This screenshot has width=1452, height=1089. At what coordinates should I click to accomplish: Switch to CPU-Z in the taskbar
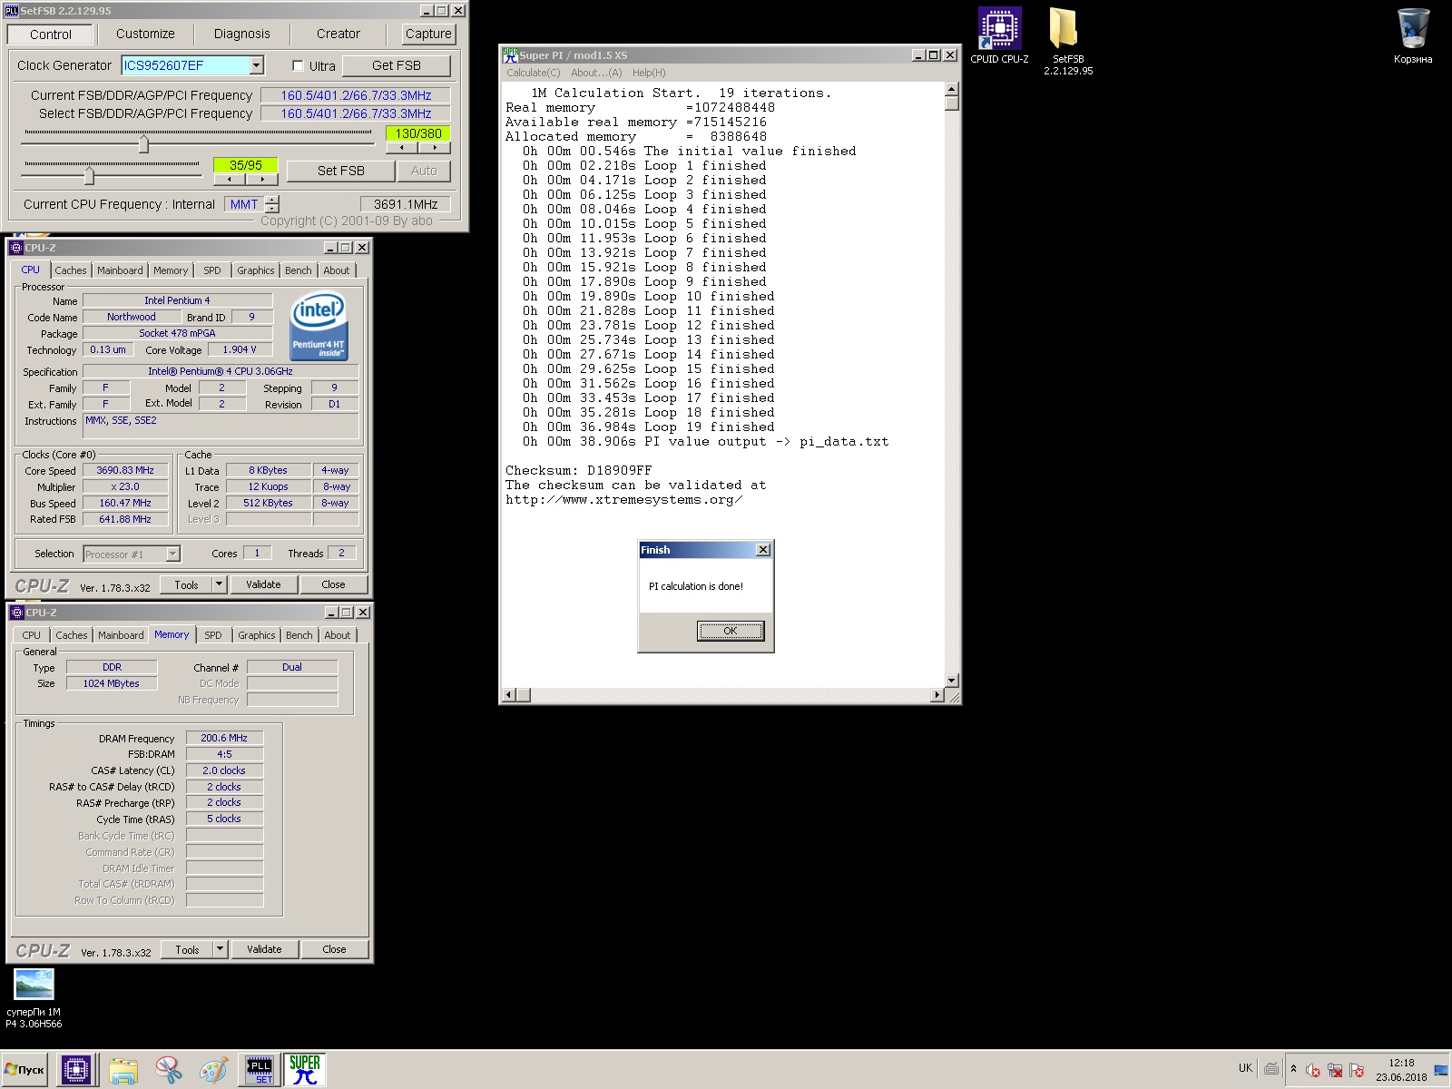(x=76, y=1070)
